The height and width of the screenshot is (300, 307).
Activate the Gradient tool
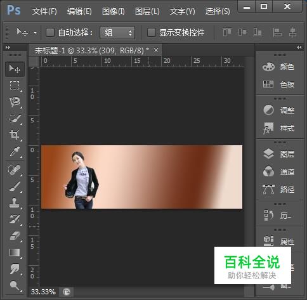coord(15,252)
